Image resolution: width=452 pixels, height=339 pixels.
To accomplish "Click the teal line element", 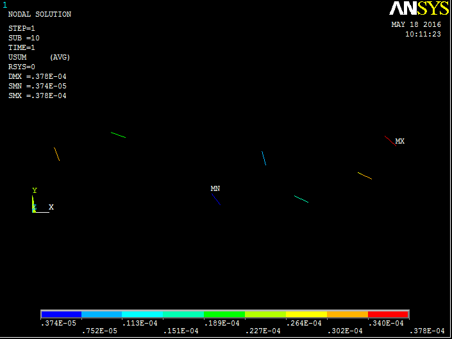I will 301,199.
